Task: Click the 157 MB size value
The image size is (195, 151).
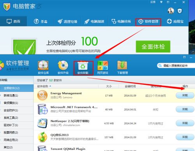Action: 109,137
